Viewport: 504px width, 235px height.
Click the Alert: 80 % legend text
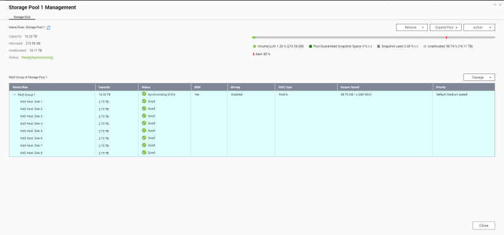[263, 54]
